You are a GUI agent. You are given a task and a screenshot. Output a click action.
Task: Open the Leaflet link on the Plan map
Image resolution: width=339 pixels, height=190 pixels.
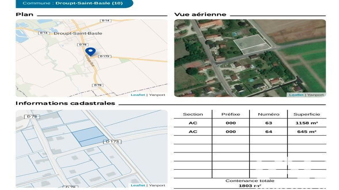coord(138,95)
